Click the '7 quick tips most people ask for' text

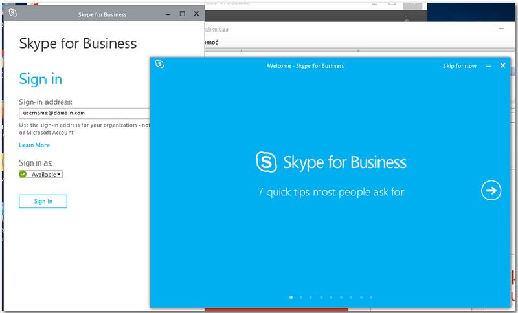click(331, 192)
